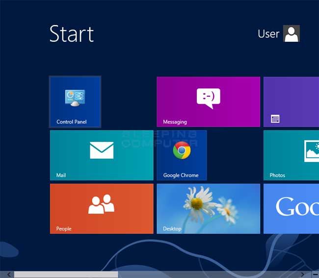Open the Desktop tile with daisies
The image size is (319, 278).
tap(208, 209)
